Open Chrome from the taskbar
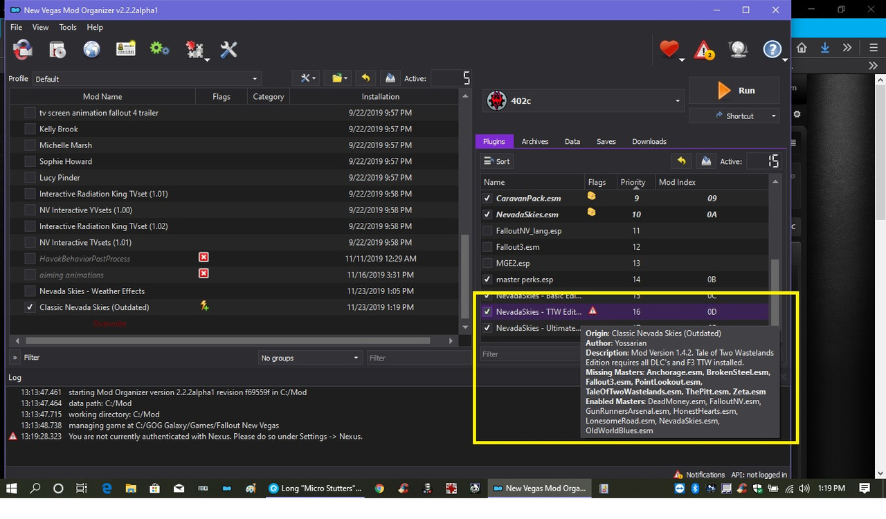This screenshot has height=519, width=886. (x=379, y=488)
